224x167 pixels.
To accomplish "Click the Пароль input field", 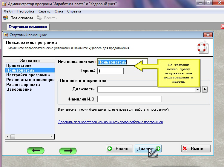I will [111, 71].
